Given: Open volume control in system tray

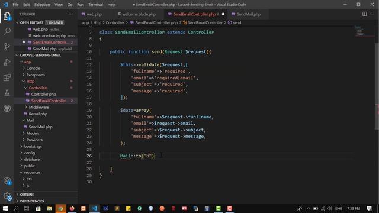Looking at the screenshot, I should click(x=330, y=208).
